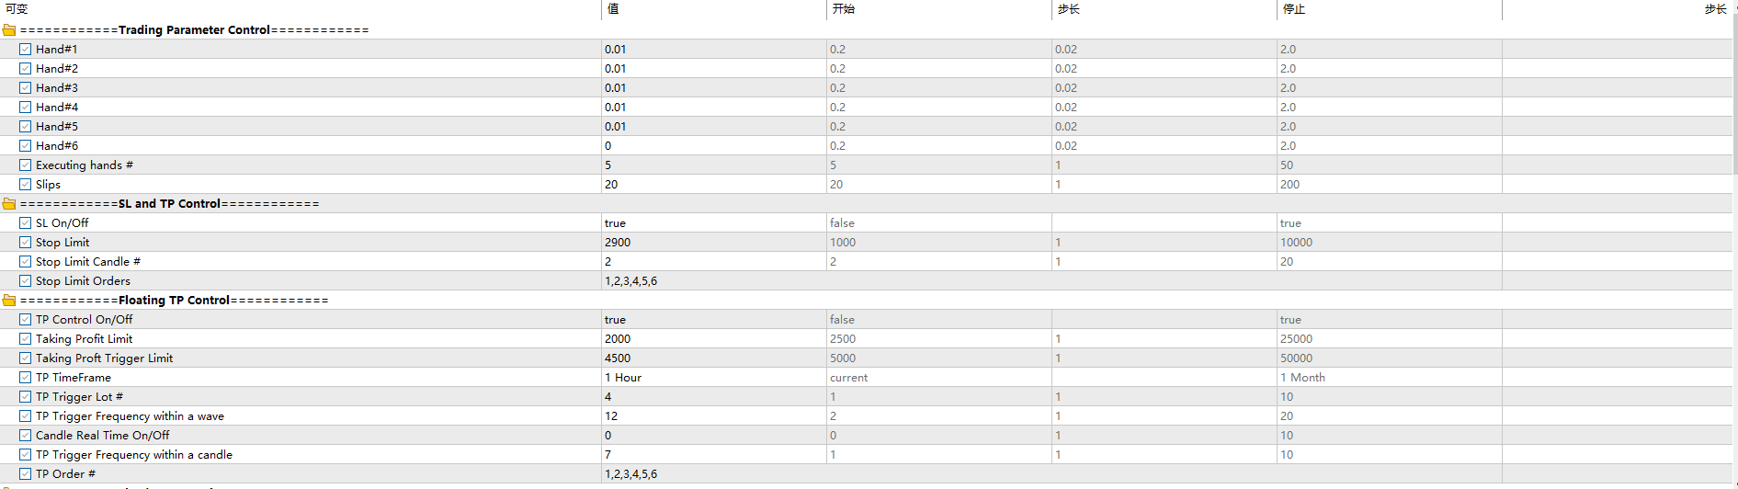The image size is (1738, 489).
Task: Edit the Taking Profit Limit value 2000
Action: (x=713, y=339)
